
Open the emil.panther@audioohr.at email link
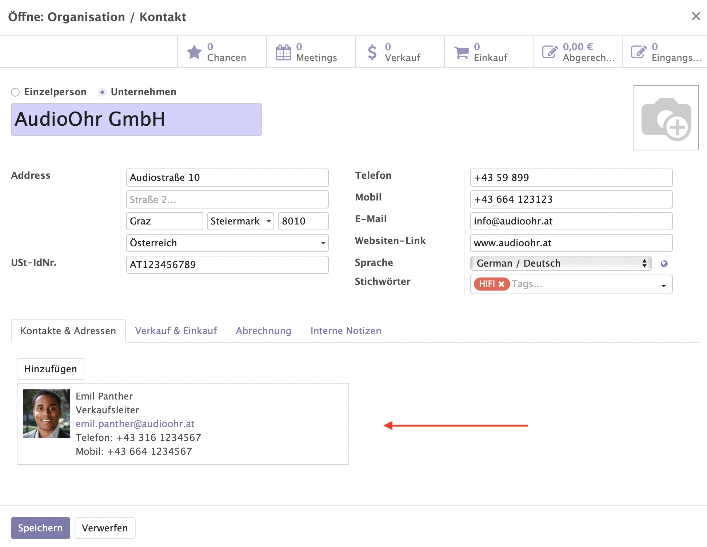pyautogui.click(x=135, y=424)
